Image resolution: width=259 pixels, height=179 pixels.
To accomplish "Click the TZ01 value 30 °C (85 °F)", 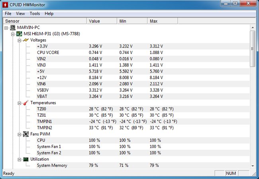I will tap(101, 115).
